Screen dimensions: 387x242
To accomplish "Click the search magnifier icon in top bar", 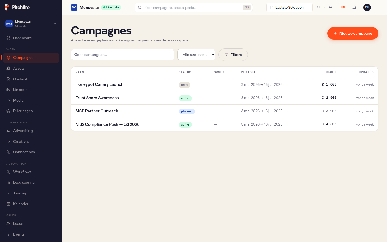I will coord(140,8).
